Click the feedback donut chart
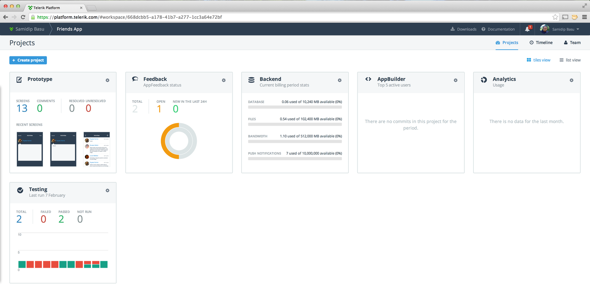 179,141
